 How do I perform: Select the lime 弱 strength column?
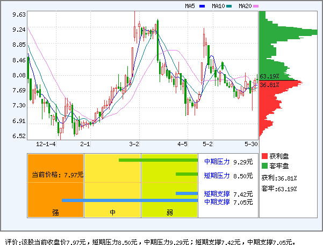[x=169, y=185]
